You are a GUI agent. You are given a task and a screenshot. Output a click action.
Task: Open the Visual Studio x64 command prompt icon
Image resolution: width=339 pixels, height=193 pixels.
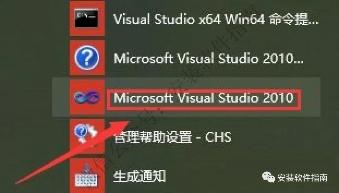87,18
